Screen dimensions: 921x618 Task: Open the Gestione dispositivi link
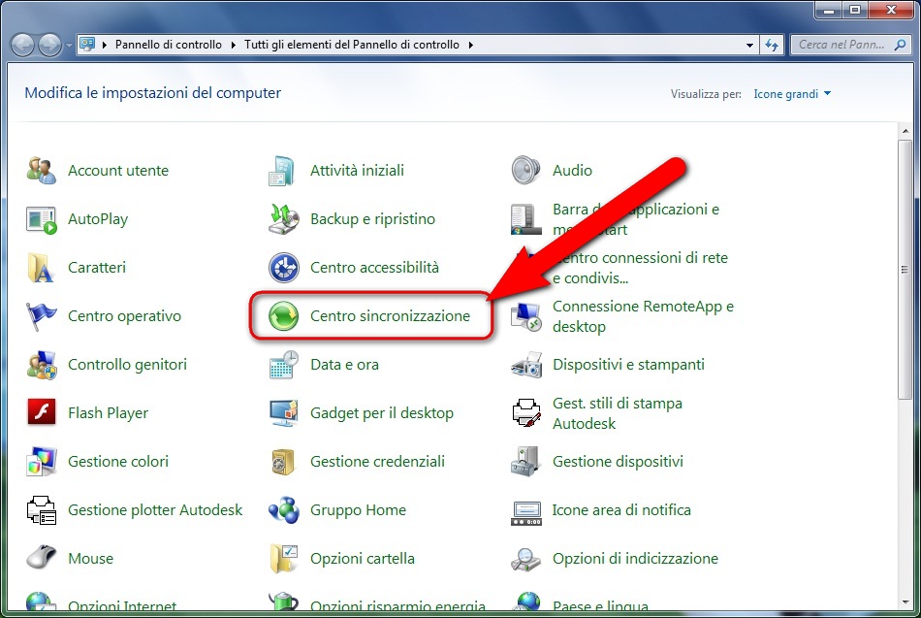tap(618, 462)
